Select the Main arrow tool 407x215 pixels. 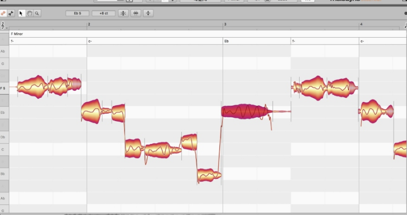pyautogui.click(x=21, y=13)
